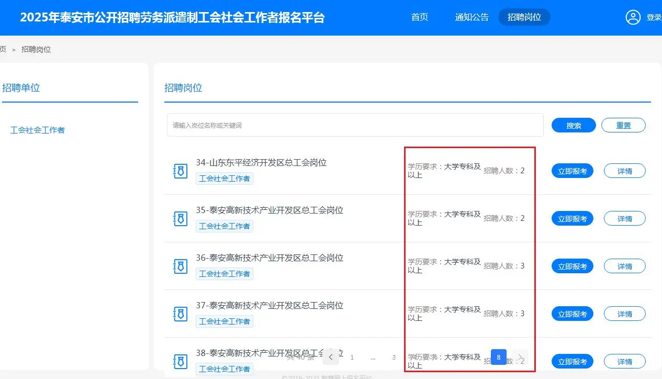Switch to the 招聘岗位 nav tab
662x379 pixels.
524,17
